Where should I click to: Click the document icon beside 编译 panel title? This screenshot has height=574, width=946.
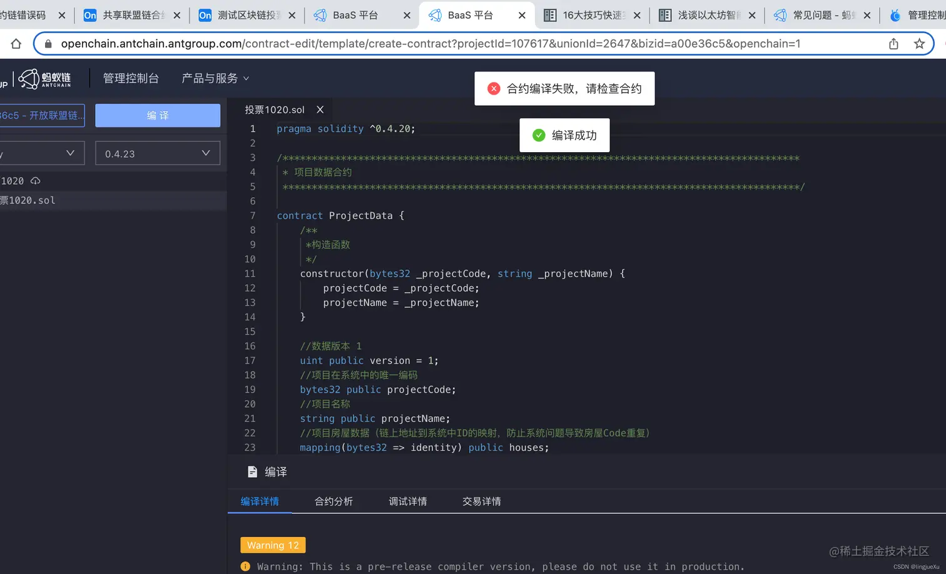tap(252, 472)
